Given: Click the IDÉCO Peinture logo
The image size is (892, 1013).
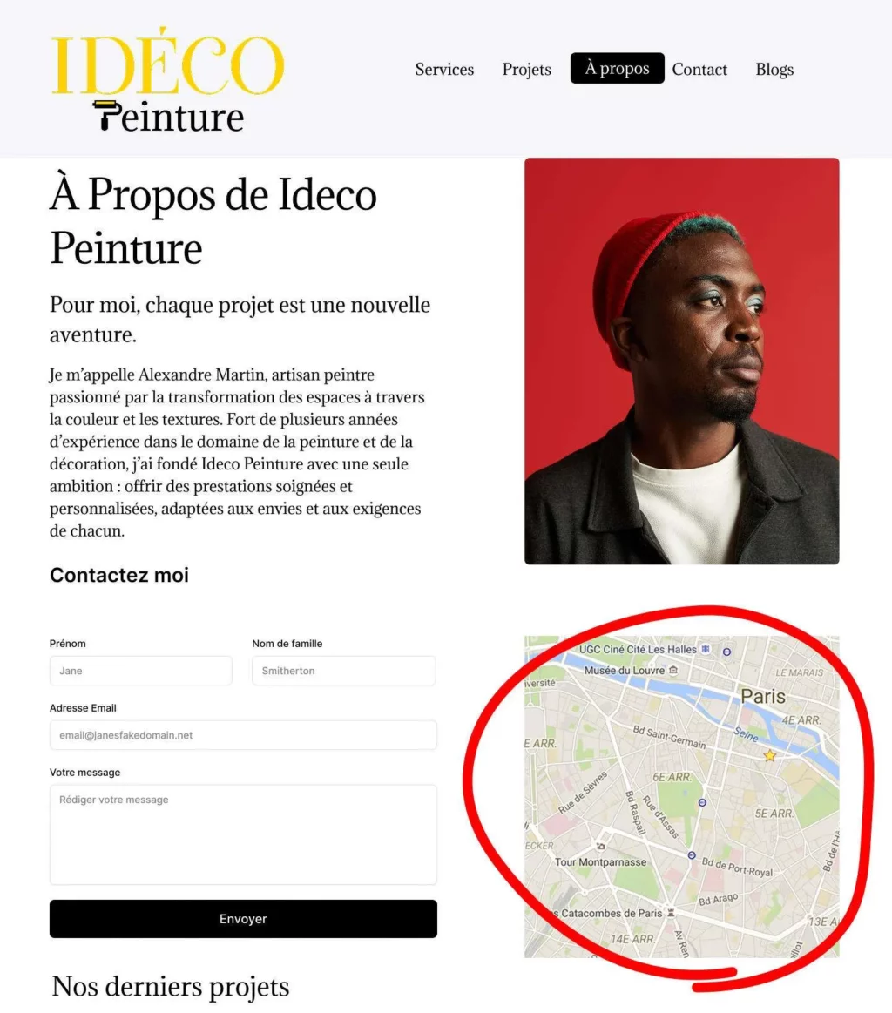Looking at the screenshot, I should click(x=167, y=79).
